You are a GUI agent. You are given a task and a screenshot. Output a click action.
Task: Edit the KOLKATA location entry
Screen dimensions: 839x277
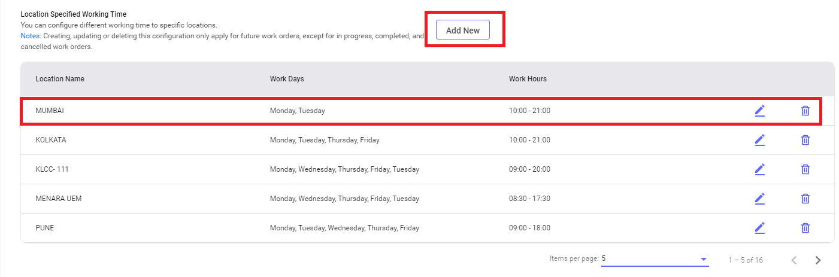(x=760, y=140)
